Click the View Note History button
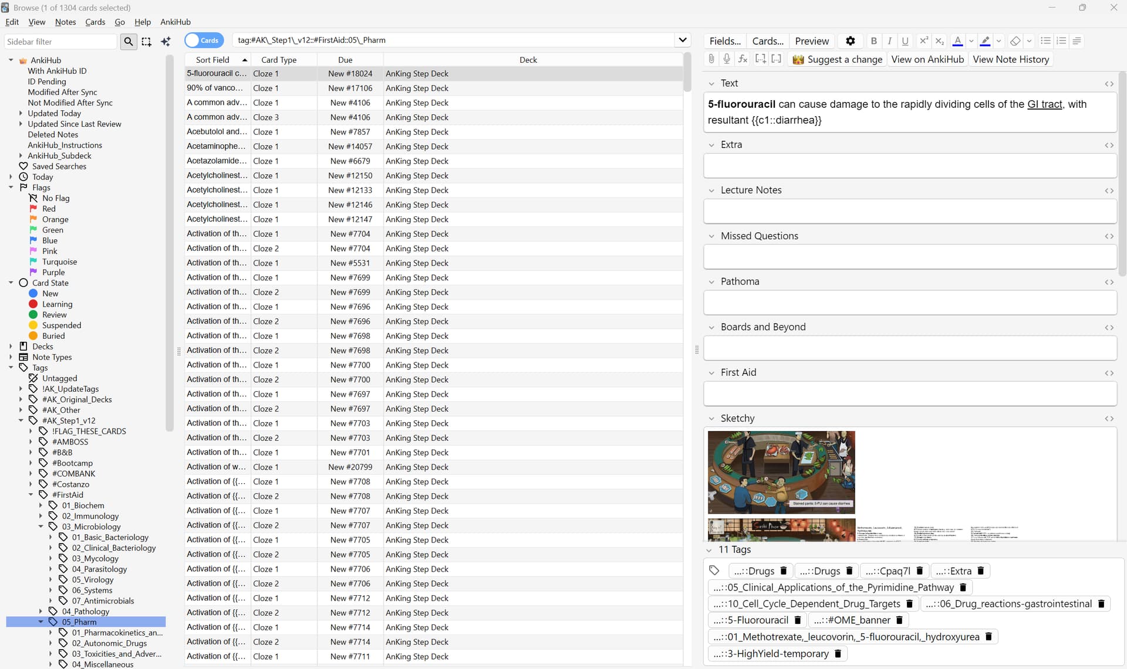Viewport: 1127px width, 669px height. click(x=1010, y=59)
